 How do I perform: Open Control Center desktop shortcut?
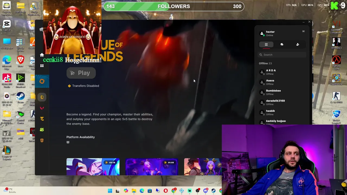[21, 117]
